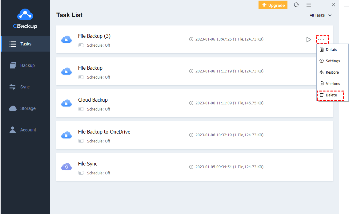Click the CBackup logo icon
Screen dimensions: 349x214
(x=25, y=14)
